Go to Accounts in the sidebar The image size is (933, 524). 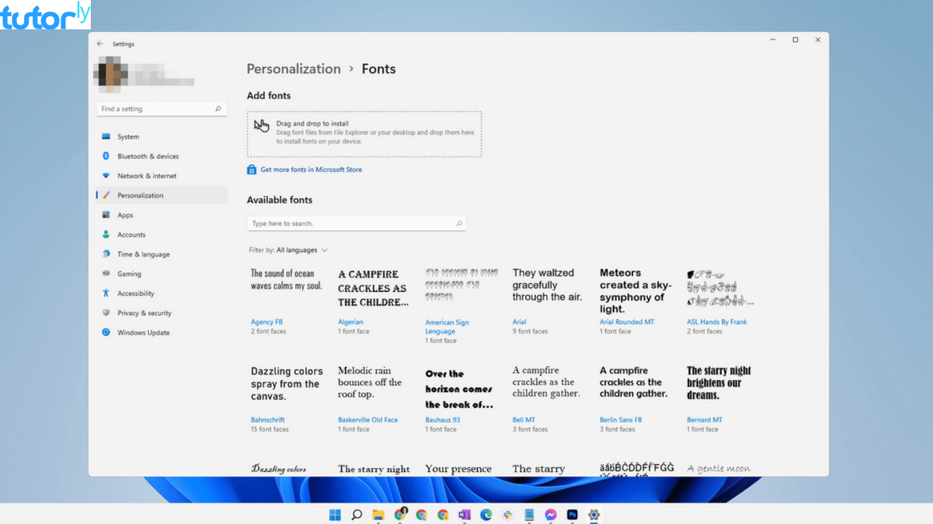coord(161,235)
